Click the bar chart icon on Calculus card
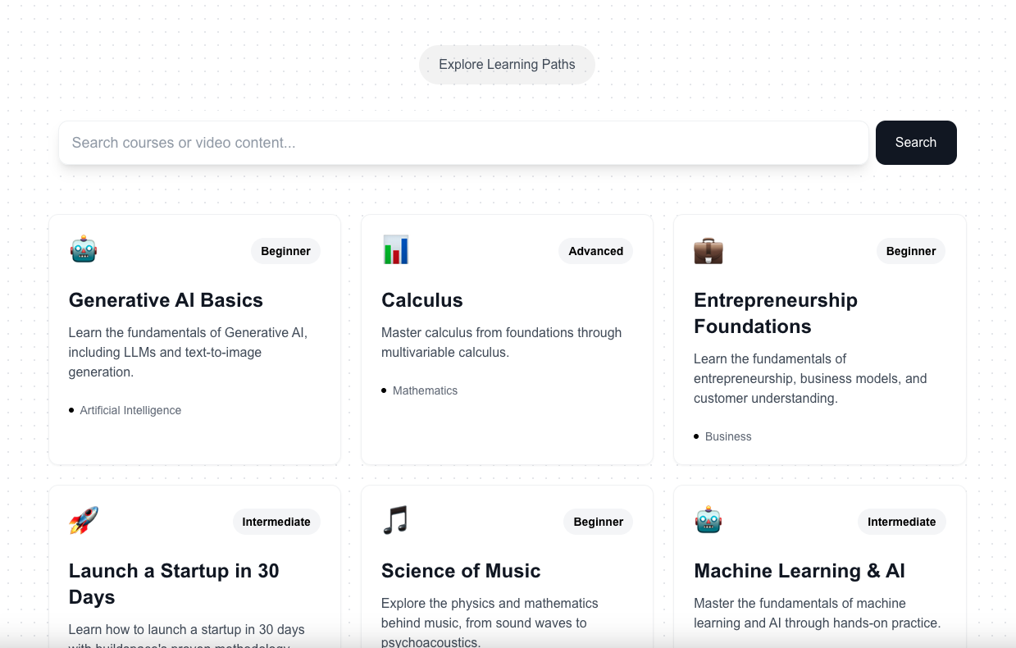Viewport: 1016px width, 648px height. [395, 249]
